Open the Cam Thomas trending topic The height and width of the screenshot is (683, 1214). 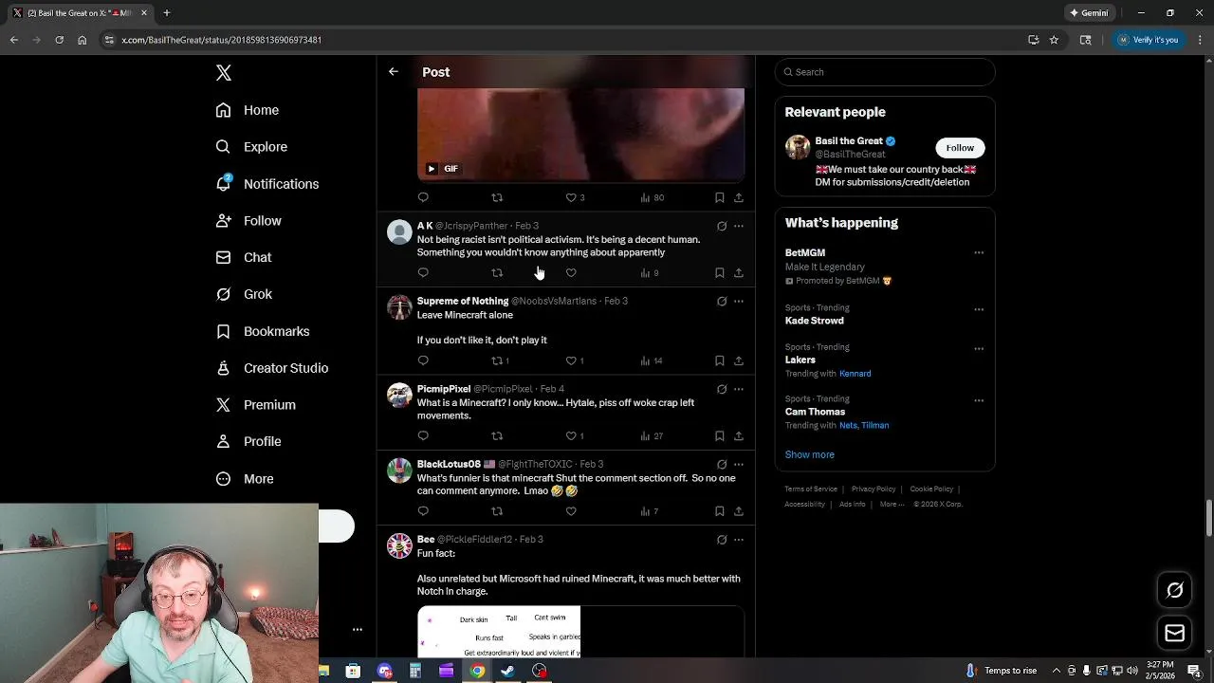[815, 413]
